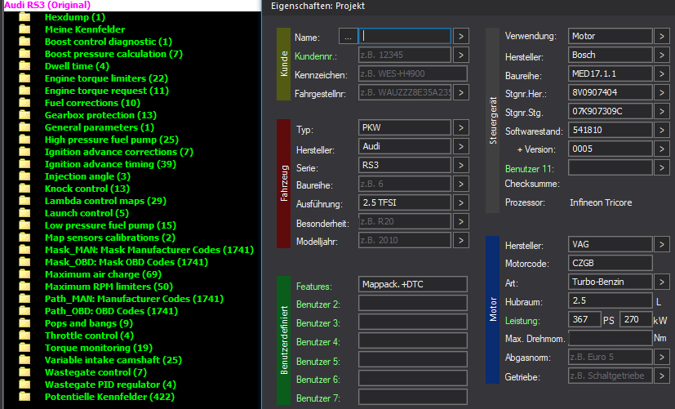This screenshot has width=675, height=409.
Task: Click the Modelljahr input field
Action: pos(405,240)
